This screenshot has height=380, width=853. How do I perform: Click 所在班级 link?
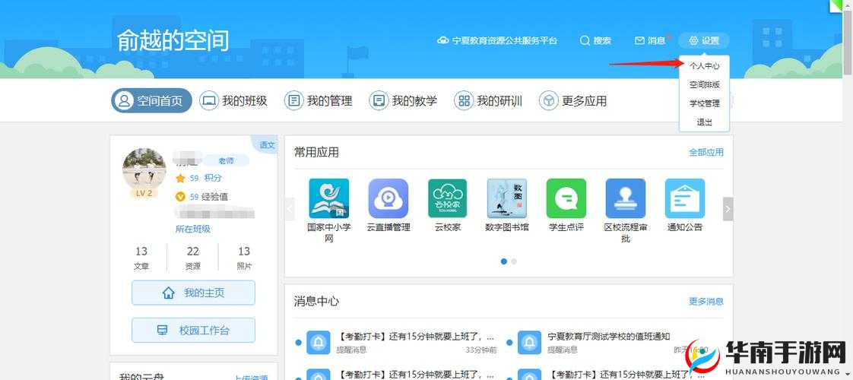point(192,229)
